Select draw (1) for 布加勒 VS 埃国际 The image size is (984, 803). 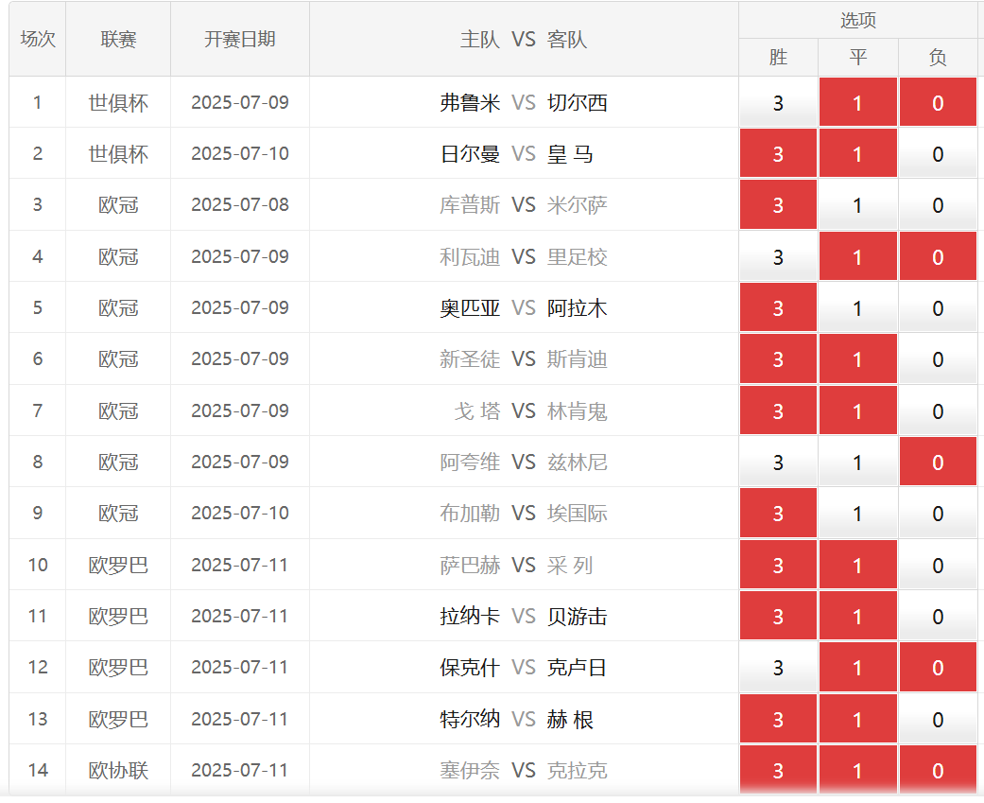pyautogui.click(x=858, y=513)
